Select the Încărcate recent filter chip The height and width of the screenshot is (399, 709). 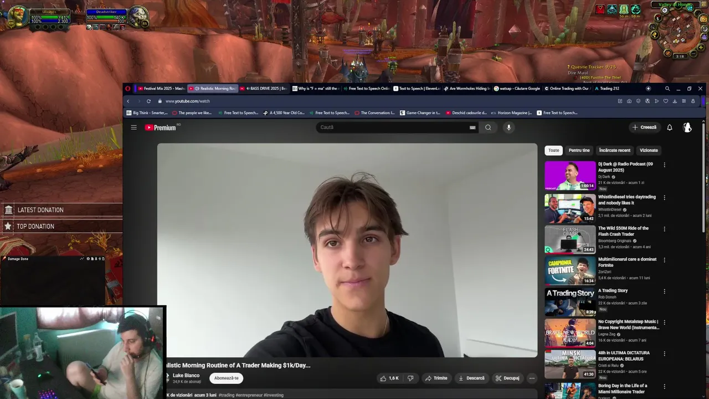pyautogui.click(x=615, y=150)
